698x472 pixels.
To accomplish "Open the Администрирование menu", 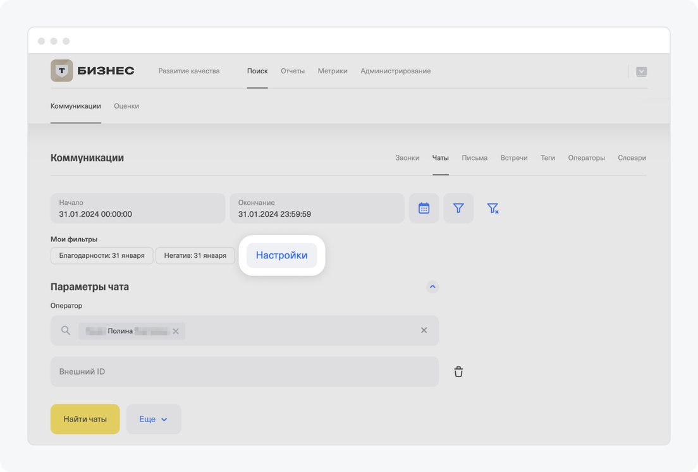I will pyautogui.click(x=395, y=71).
